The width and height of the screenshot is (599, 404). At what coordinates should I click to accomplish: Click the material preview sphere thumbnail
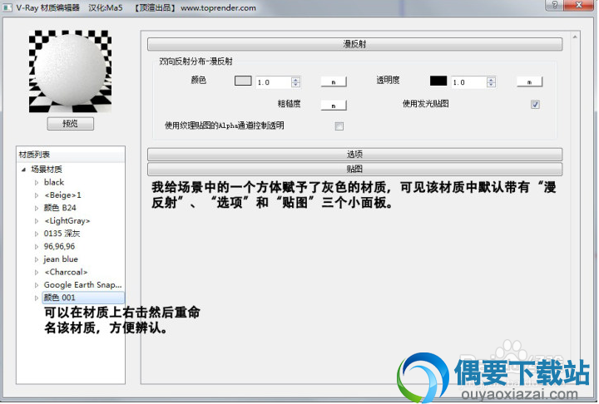[70, 71]
